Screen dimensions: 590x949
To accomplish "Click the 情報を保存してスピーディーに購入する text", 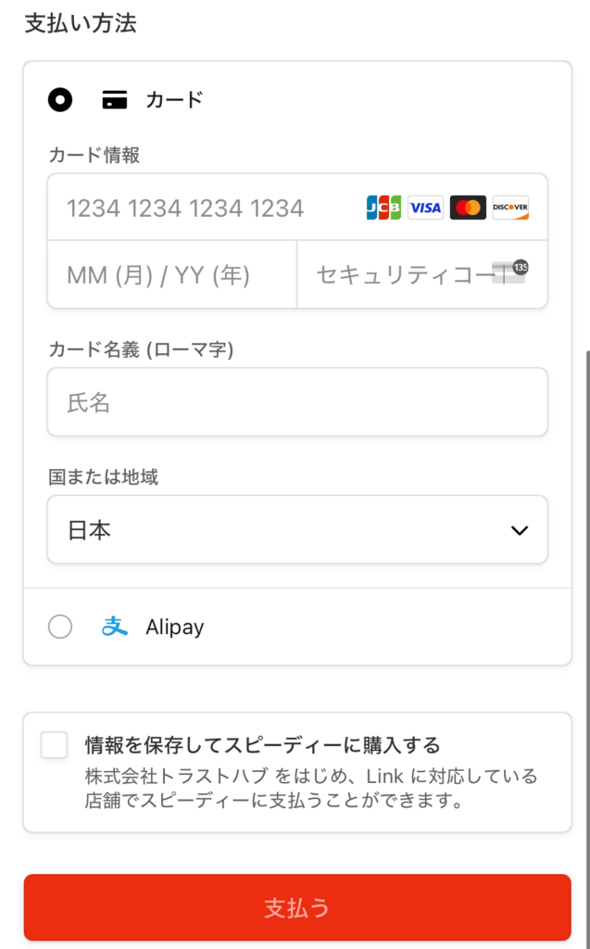I will click(x=262, y=745).
